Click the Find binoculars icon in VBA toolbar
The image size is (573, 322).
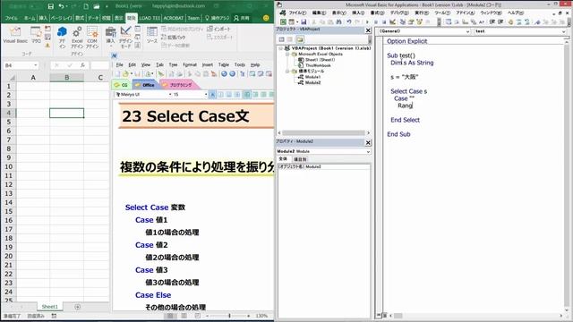click(338, 21)
